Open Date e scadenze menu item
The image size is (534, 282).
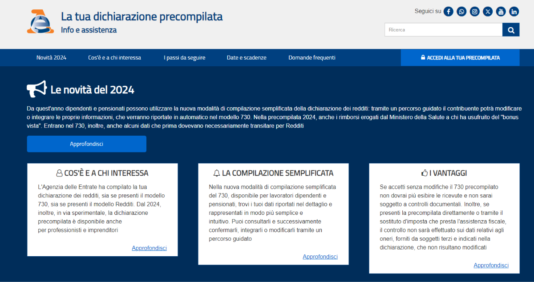click(x=247, y=58)
